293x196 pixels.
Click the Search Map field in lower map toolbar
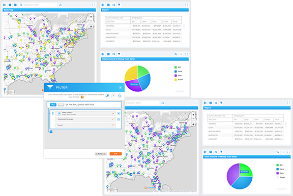(x=142, y=103)
